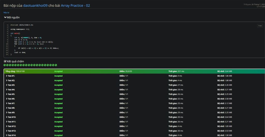Viewport: 265px width, 137px height.
Task: Click the Accepted status of Test #3
Action: [58, 85]
